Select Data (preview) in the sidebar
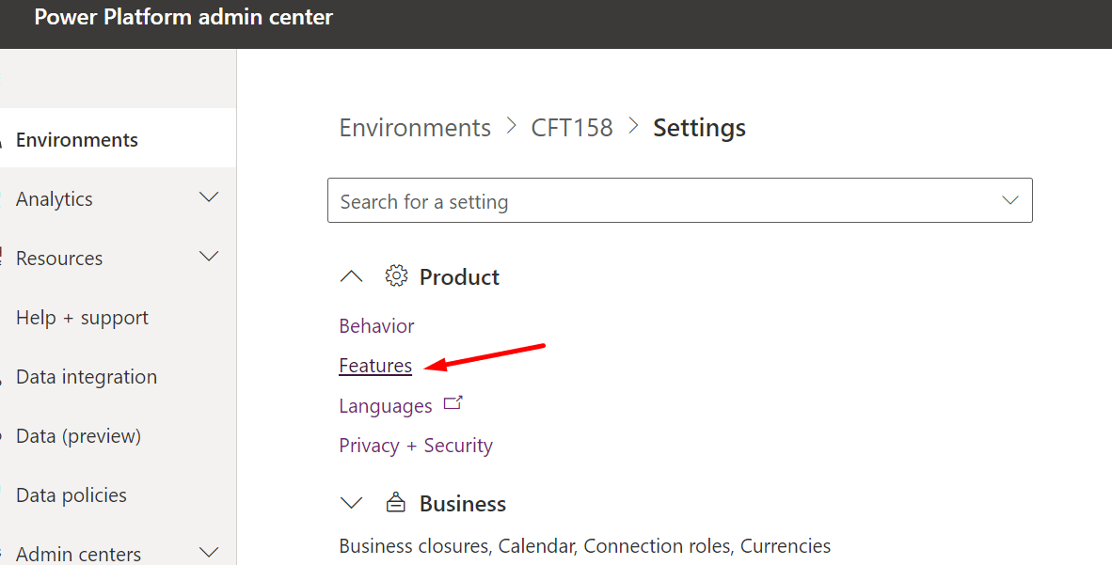Image resolution: width=1112 pixels, height=565 pixels. [79, 435]
